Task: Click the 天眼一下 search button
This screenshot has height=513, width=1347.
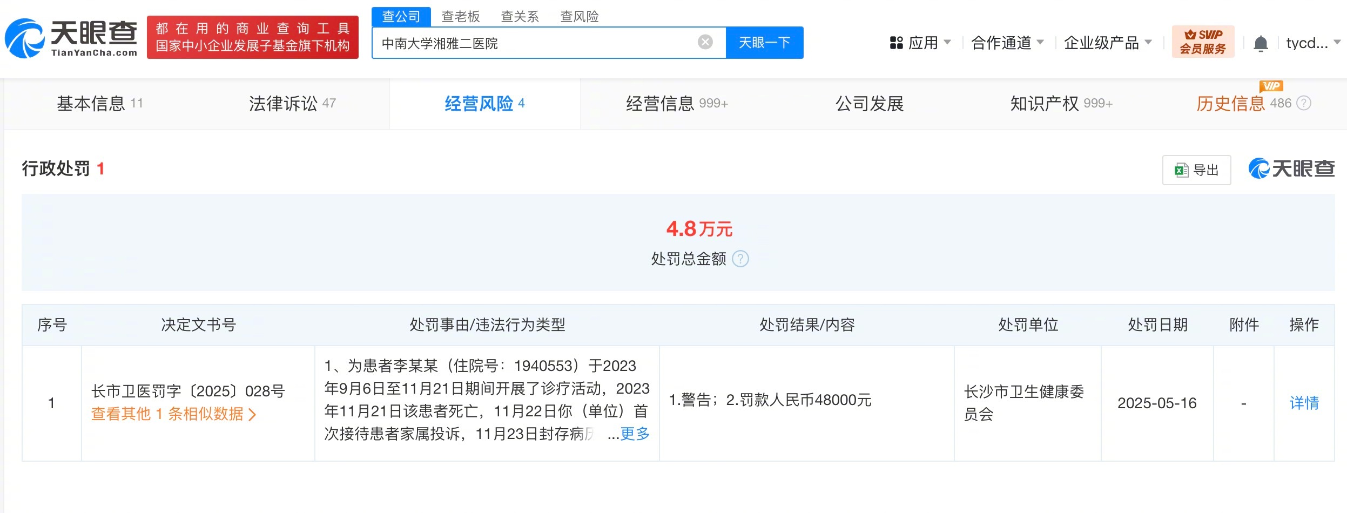Action: [764, 42]
